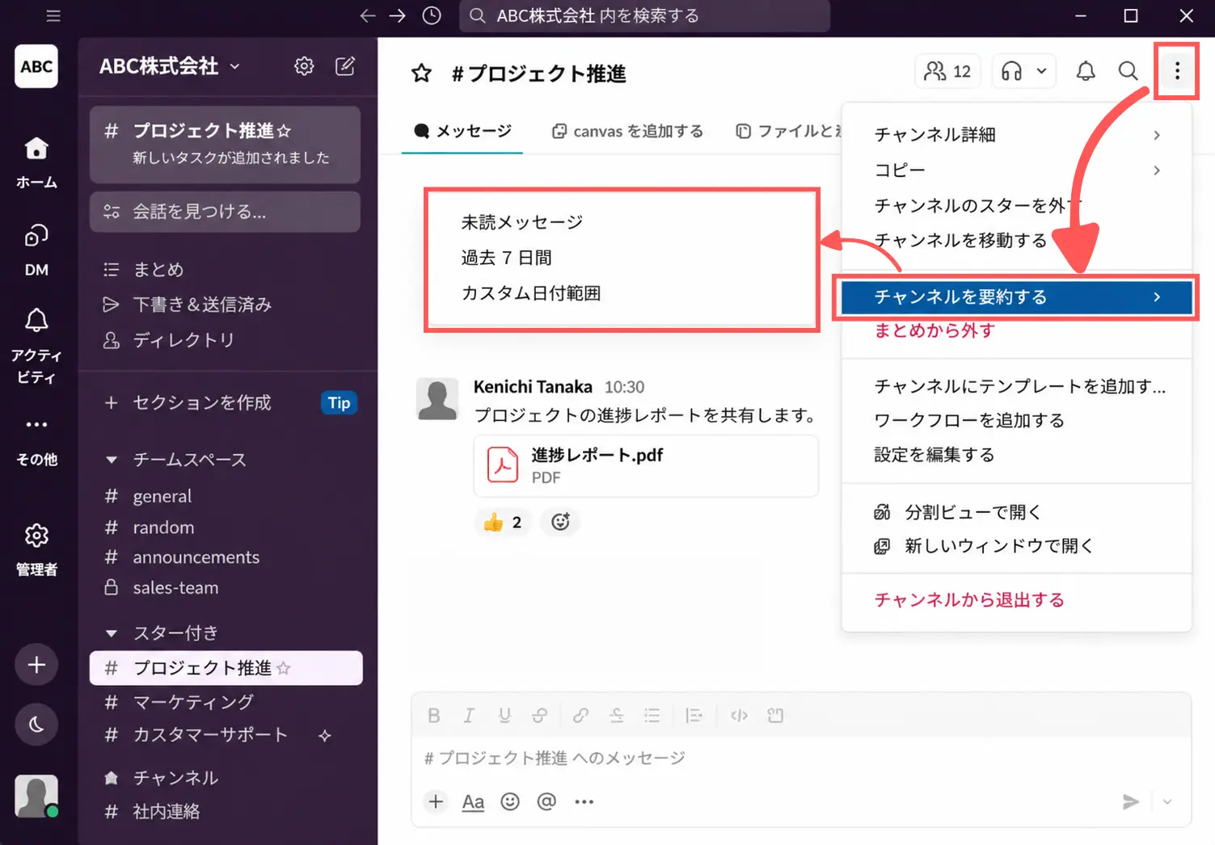
Task: Click 会話を見つける filter box
Action: (x=225, y=212)
